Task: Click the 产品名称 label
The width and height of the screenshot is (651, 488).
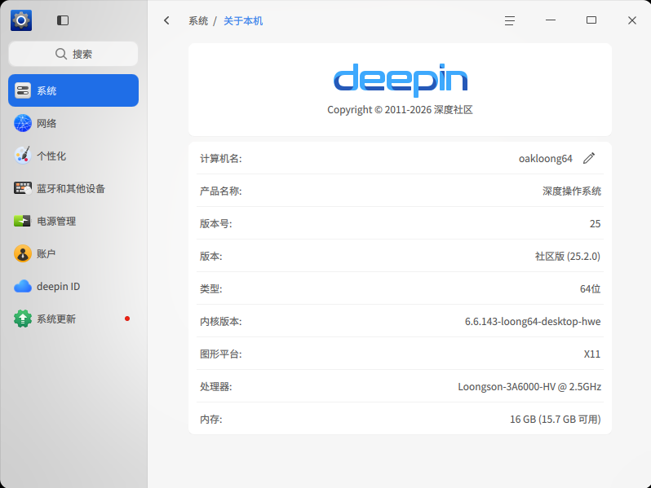Action: pos(220,191)
